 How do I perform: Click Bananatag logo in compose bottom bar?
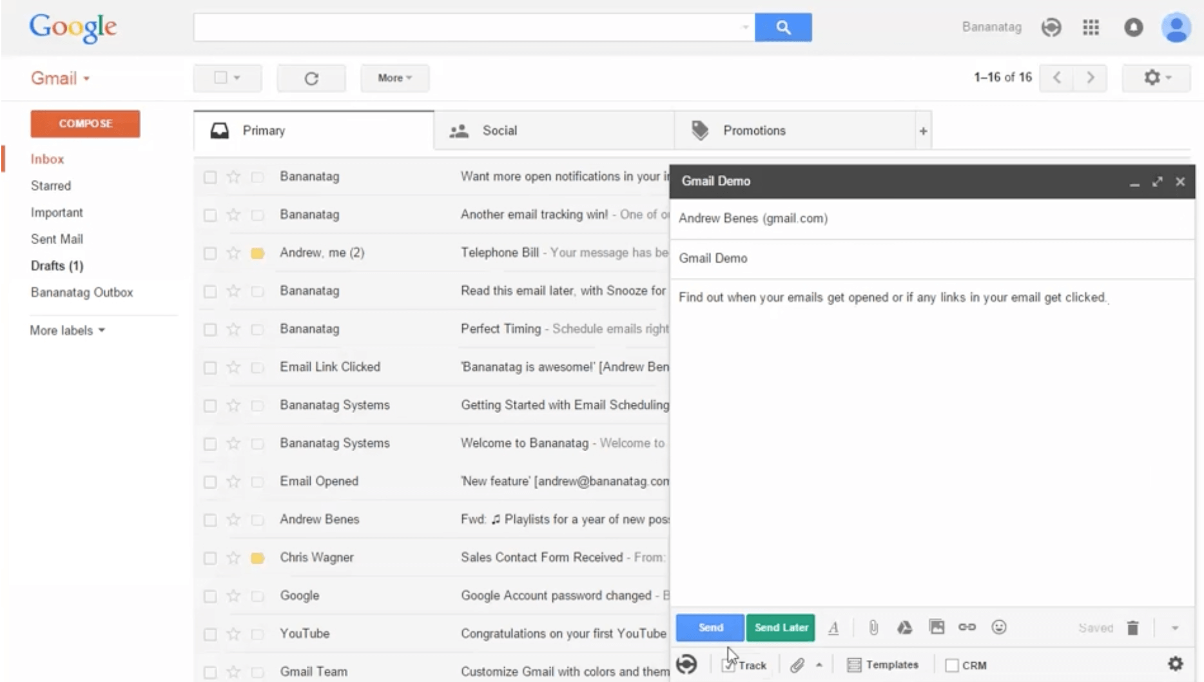click(x=687, y=664)
